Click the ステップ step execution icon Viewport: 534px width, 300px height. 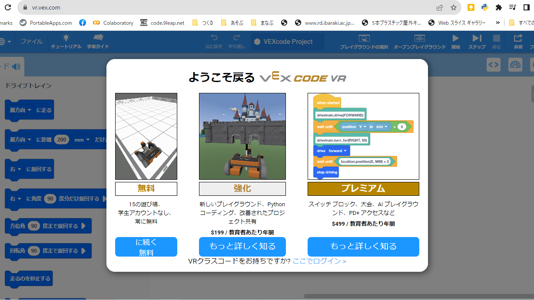[476, 42]
